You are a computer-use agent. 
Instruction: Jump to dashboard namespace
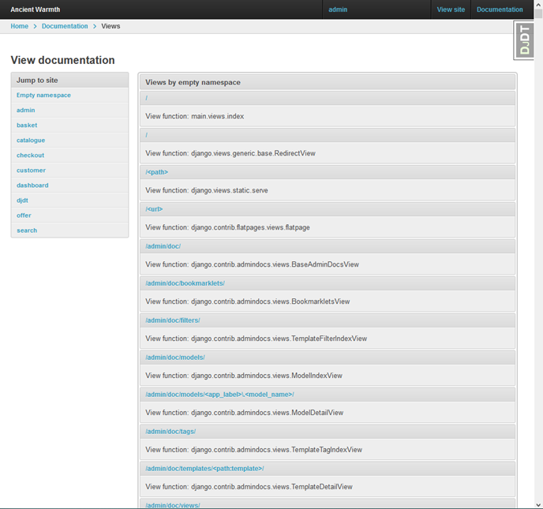click(32, 185)
